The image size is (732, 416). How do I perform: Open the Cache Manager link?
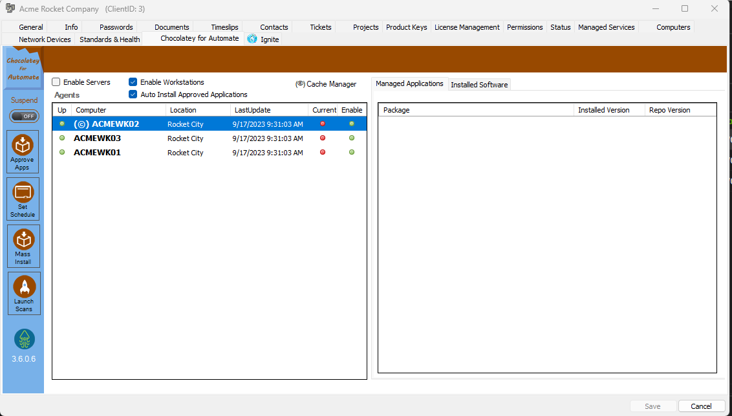click(326, 84)
